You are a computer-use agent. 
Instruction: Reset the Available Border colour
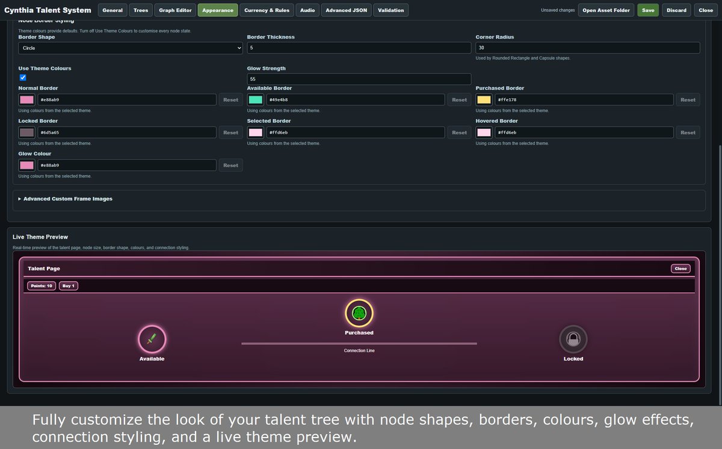point(459,100)
